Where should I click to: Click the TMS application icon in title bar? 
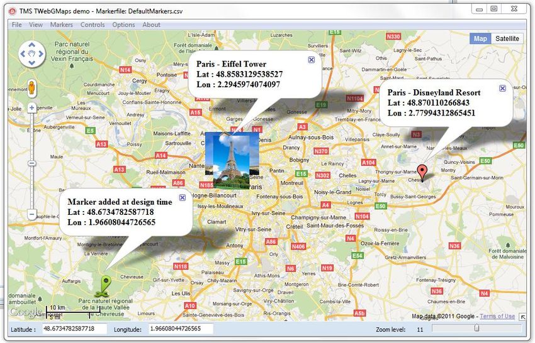coord(13,11)
